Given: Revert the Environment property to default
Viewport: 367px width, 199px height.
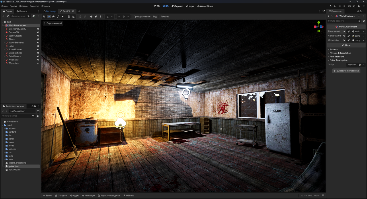Looking at the screenshot, I should [x=344, y=31].
